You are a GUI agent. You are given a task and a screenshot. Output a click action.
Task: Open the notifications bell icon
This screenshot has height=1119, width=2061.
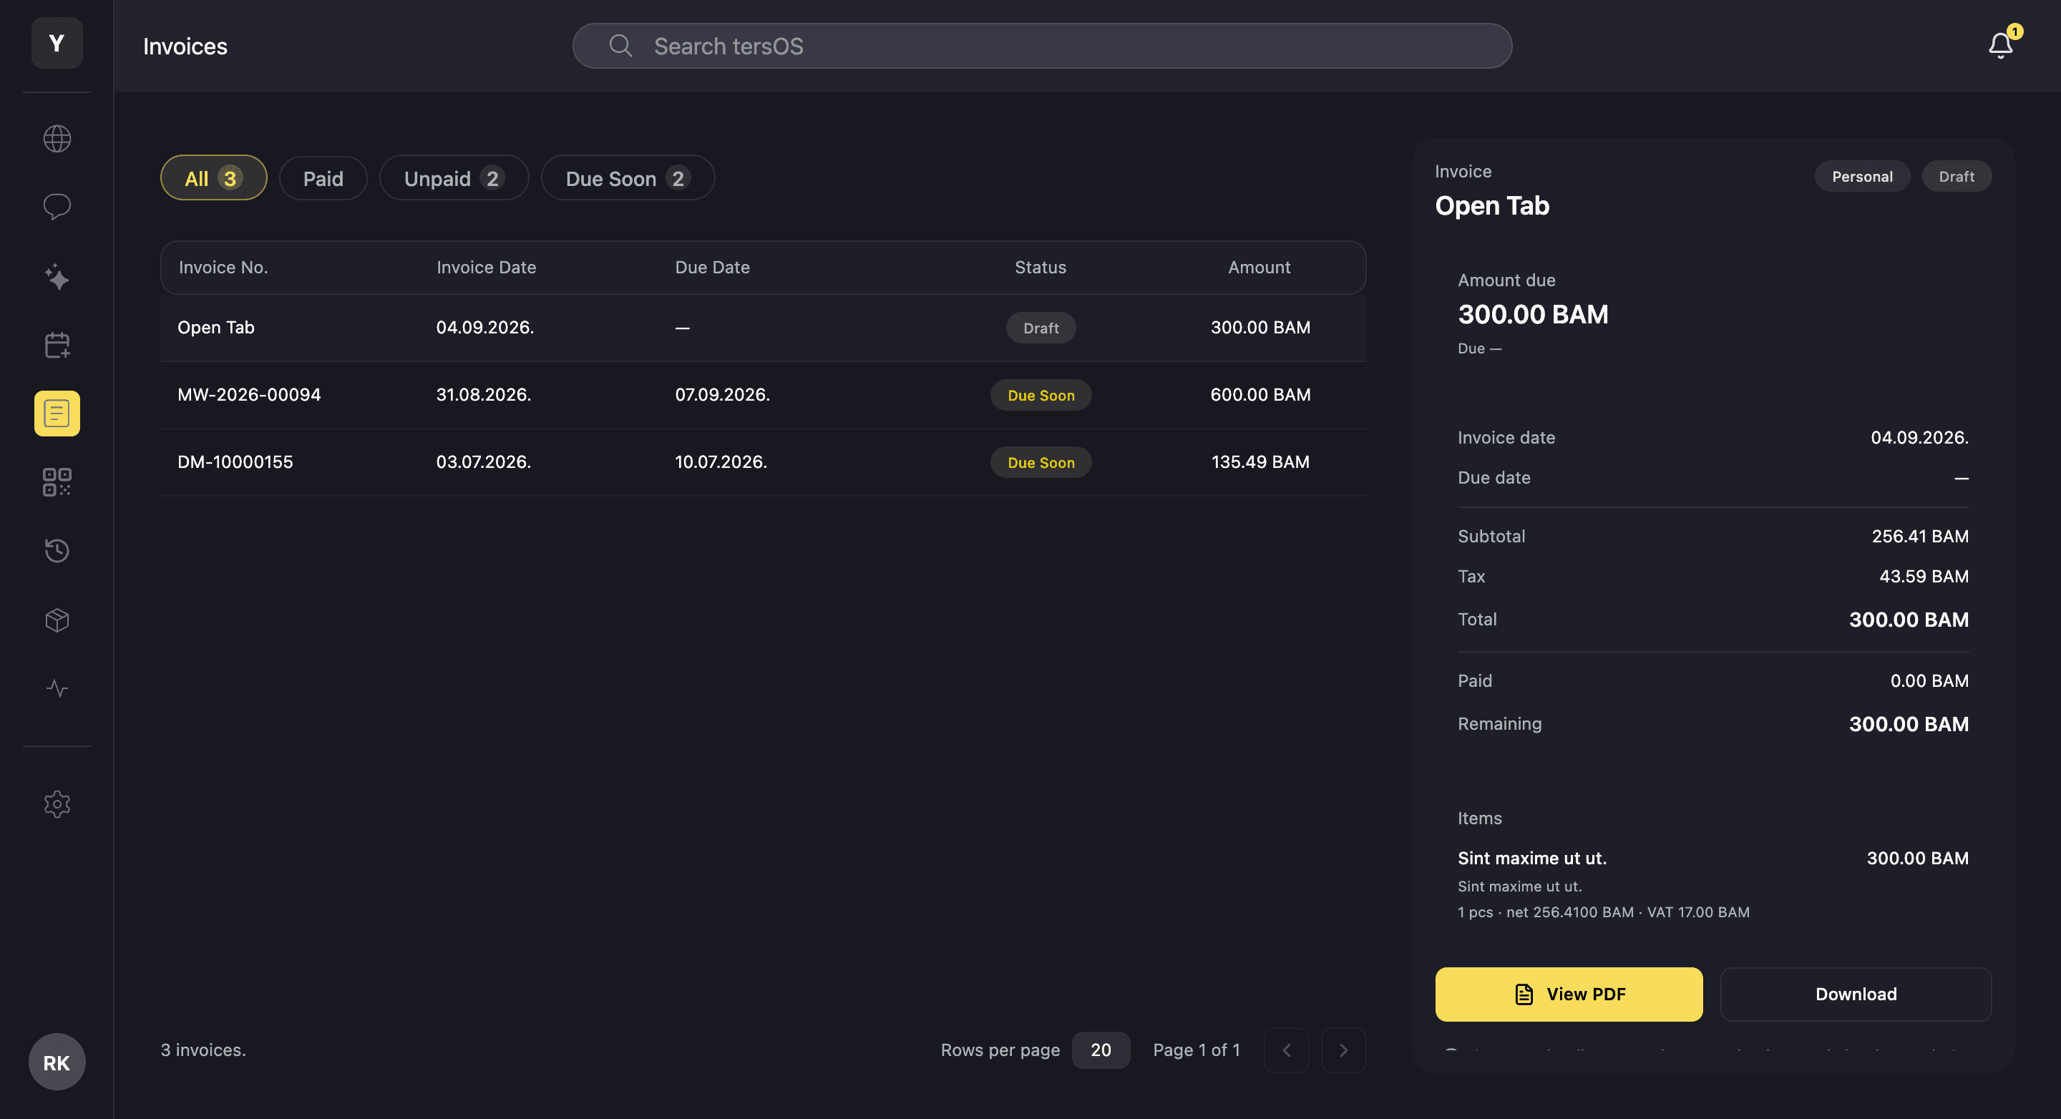tap(2001, 46)
